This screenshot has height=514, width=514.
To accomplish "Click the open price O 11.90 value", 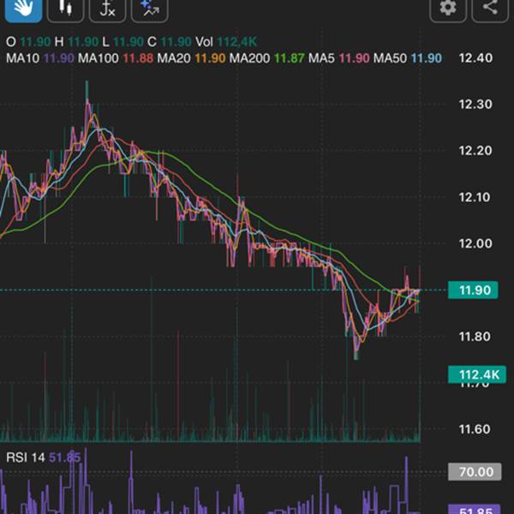I will click(x=28, y=42).
